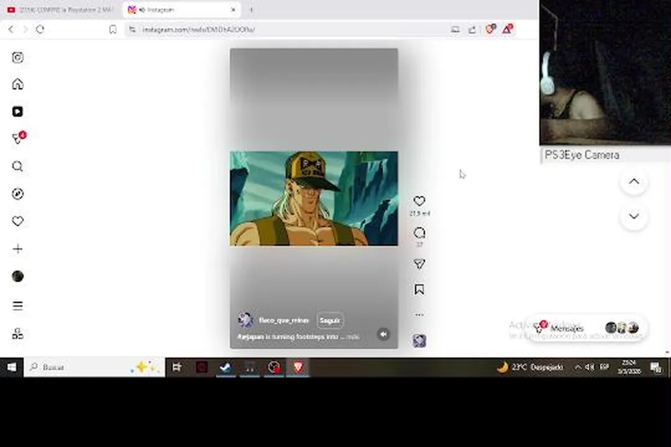
Task: Open the volume control in system tray
Action: [590, 367]
